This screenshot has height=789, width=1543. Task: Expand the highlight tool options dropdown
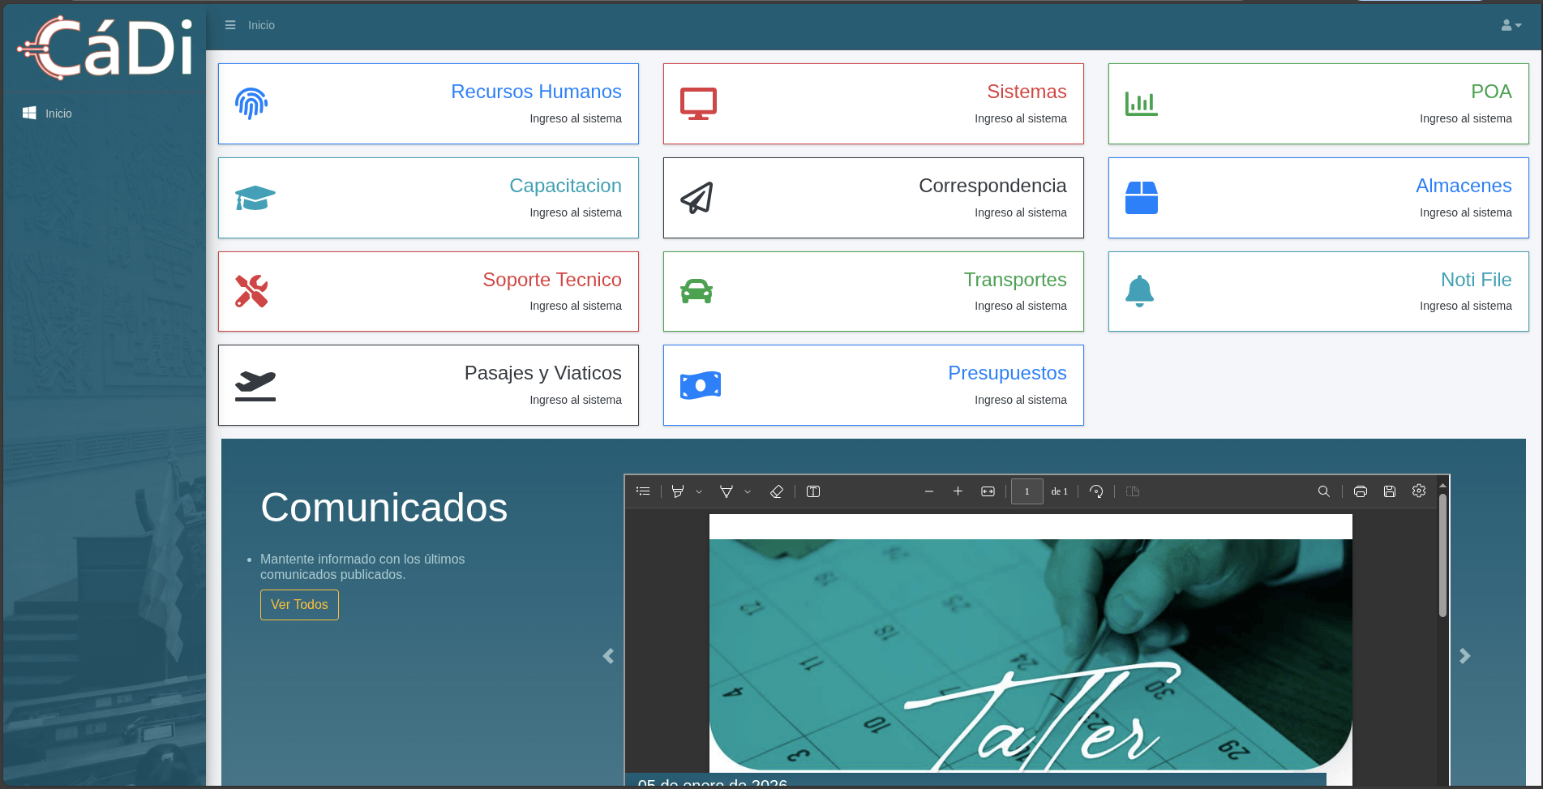click(x=699, y=491)
